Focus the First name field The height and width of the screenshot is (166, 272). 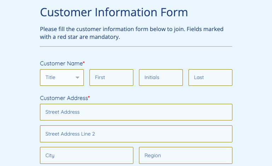(111, 77)
